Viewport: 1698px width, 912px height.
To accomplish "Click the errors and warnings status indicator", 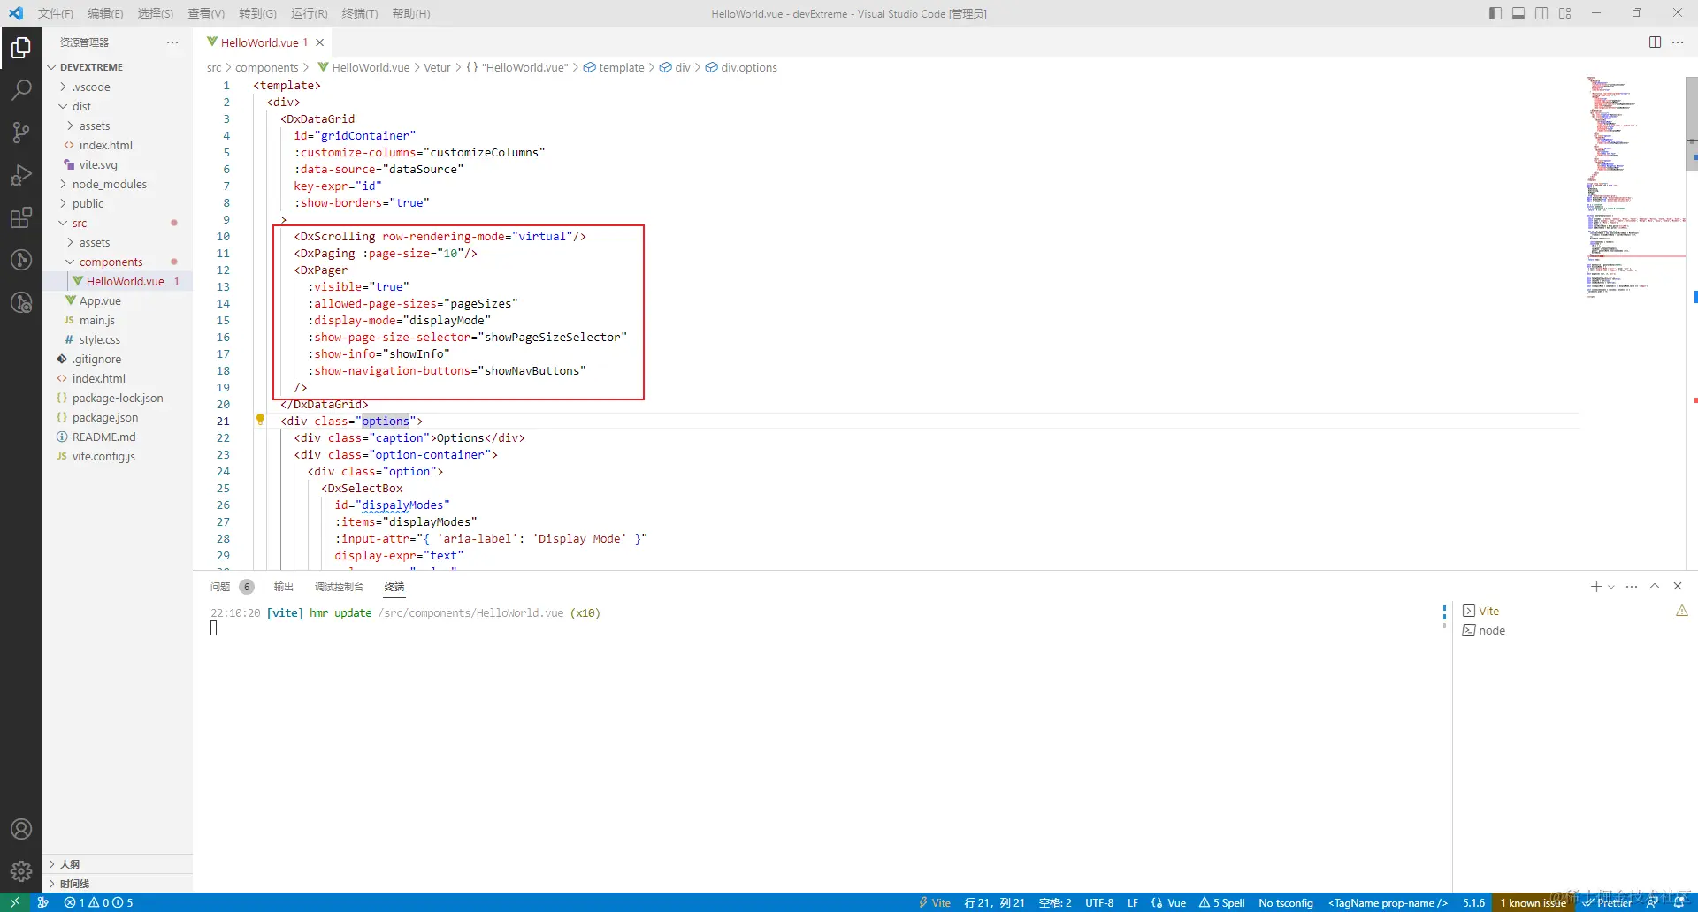I will click(x=98, y=902).
